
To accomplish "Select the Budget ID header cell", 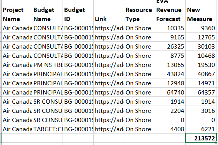I will pos(78,11).
